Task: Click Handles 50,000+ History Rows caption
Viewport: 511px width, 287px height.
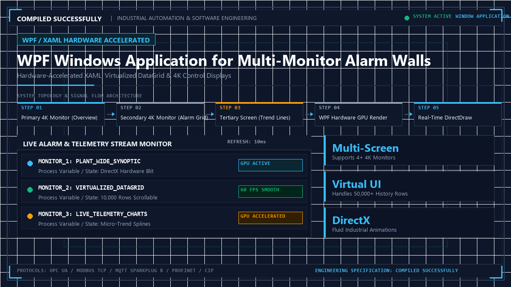Action: click(370, 194)
